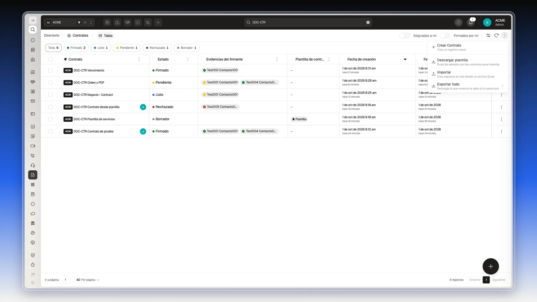
Task: Choose Descargar plantilla menu option
Action: 468,62
